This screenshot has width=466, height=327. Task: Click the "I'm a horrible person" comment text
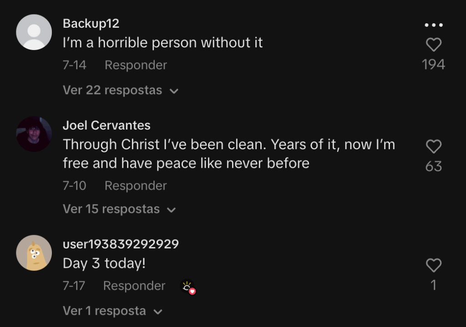coord(163,43)
